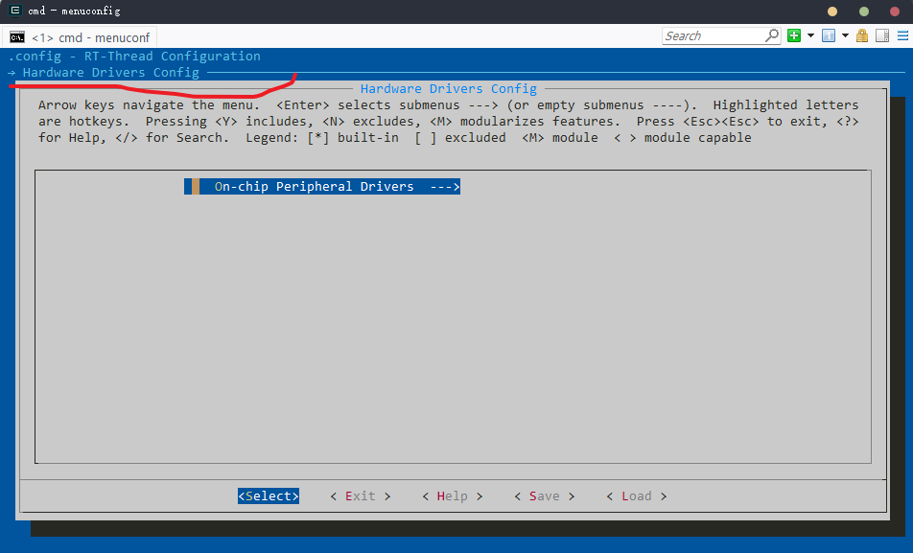Click the magnifier icon in Search box
913x553 pixels.
coord(772,35)
